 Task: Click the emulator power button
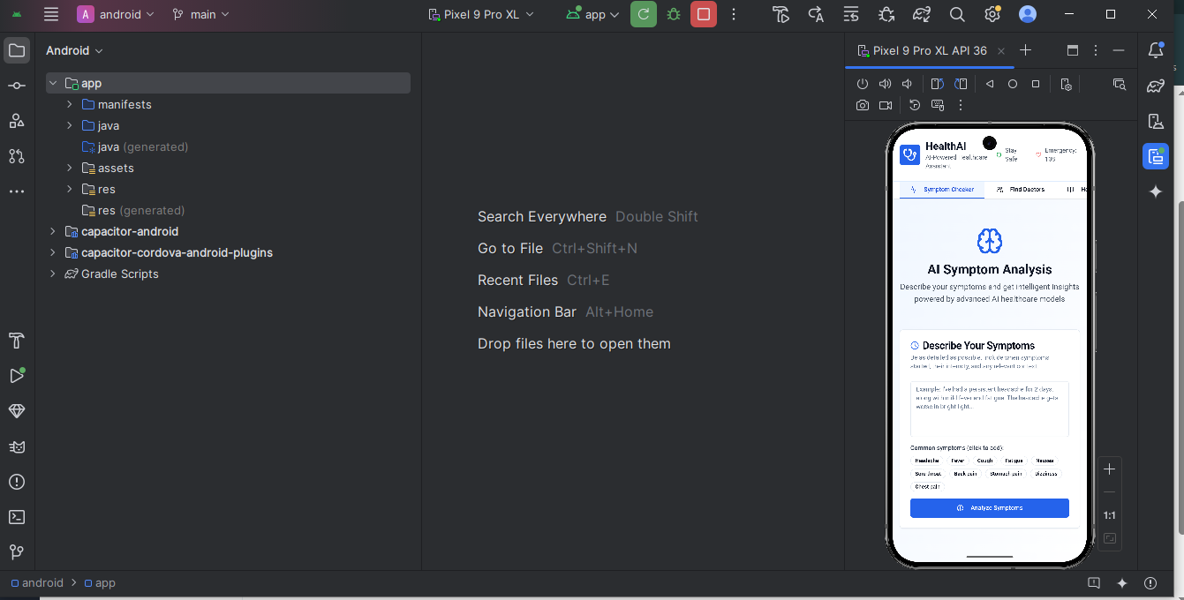pyautogui.click(x=863, y=84)
